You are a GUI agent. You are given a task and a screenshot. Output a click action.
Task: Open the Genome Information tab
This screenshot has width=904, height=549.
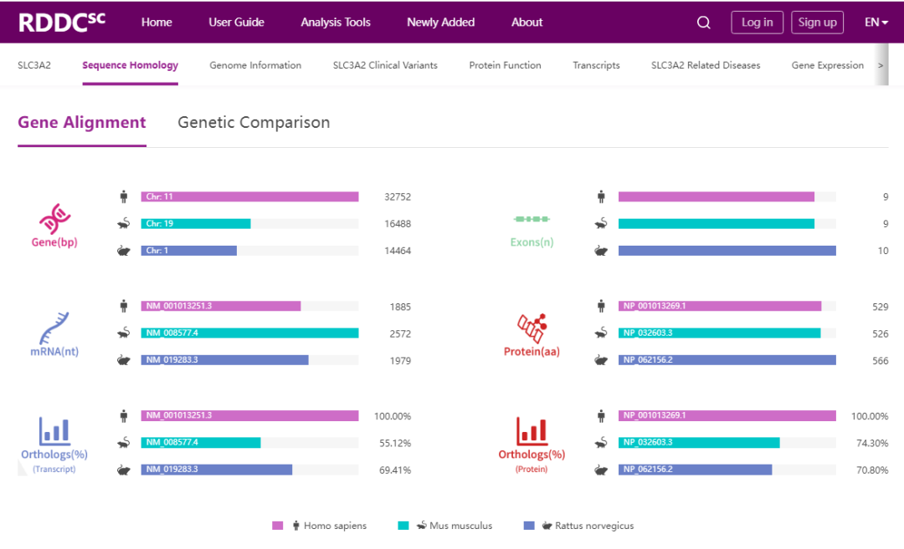click(255, 65)
